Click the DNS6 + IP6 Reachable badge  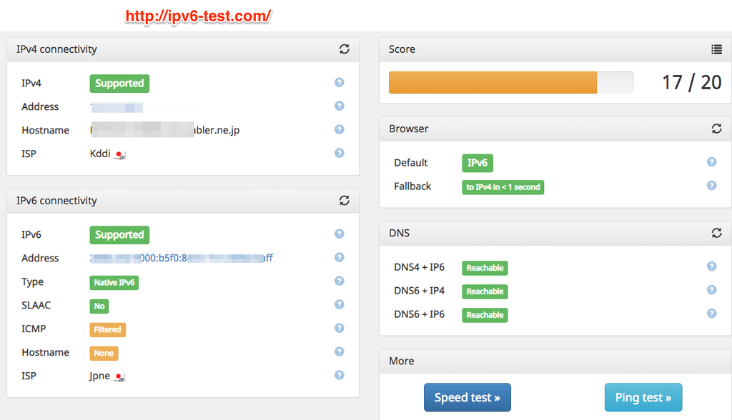click(485, 315)
